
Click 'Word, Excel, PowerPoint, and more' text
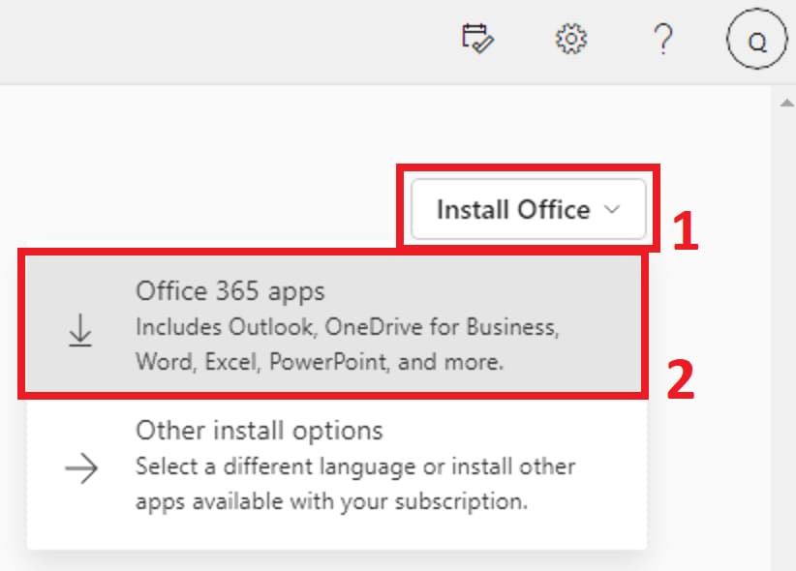[x=320, y=362]
